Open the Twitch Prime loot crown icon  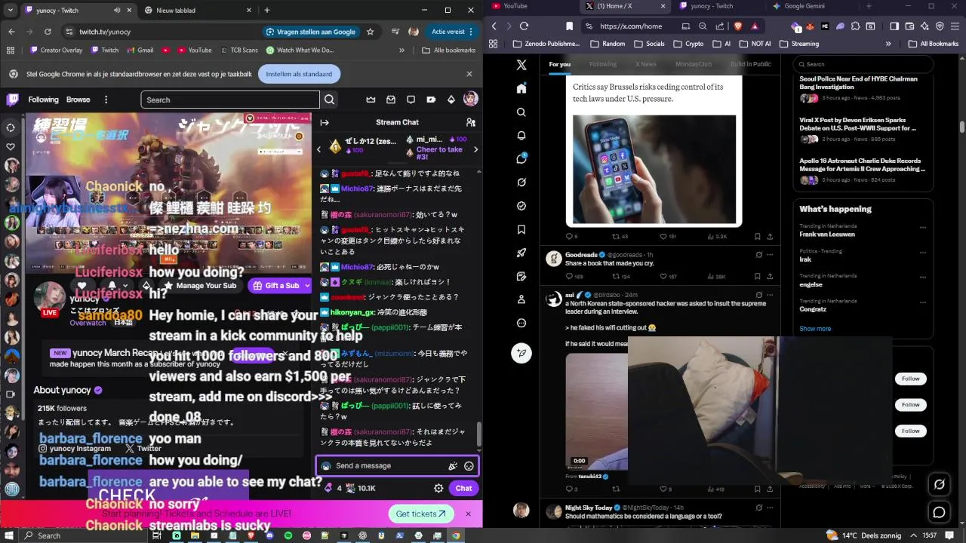pyautogui.click(x=371, y=100)
